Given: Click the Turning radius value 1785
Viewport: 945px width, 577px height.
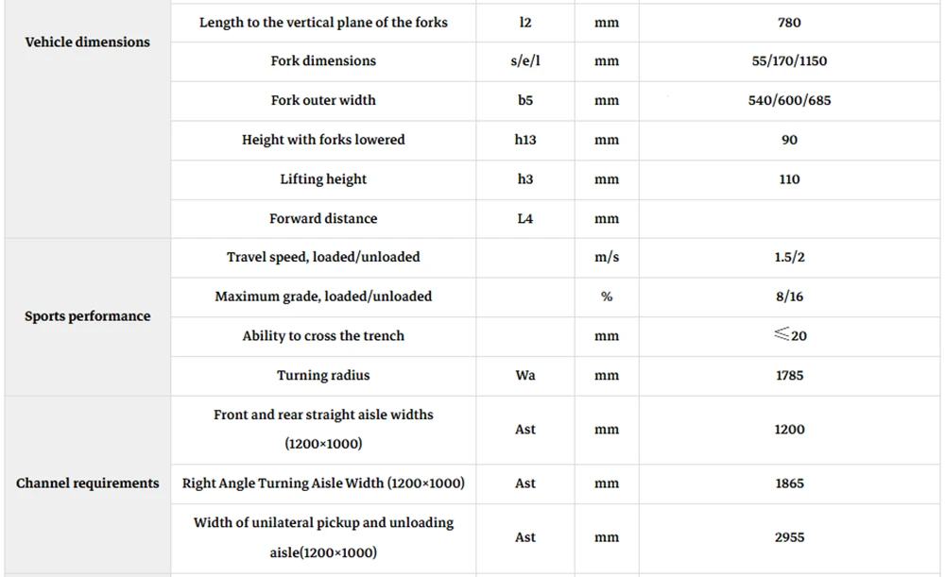Looking at the screenshot, I should pyautogui.click(x=789, y=375).
